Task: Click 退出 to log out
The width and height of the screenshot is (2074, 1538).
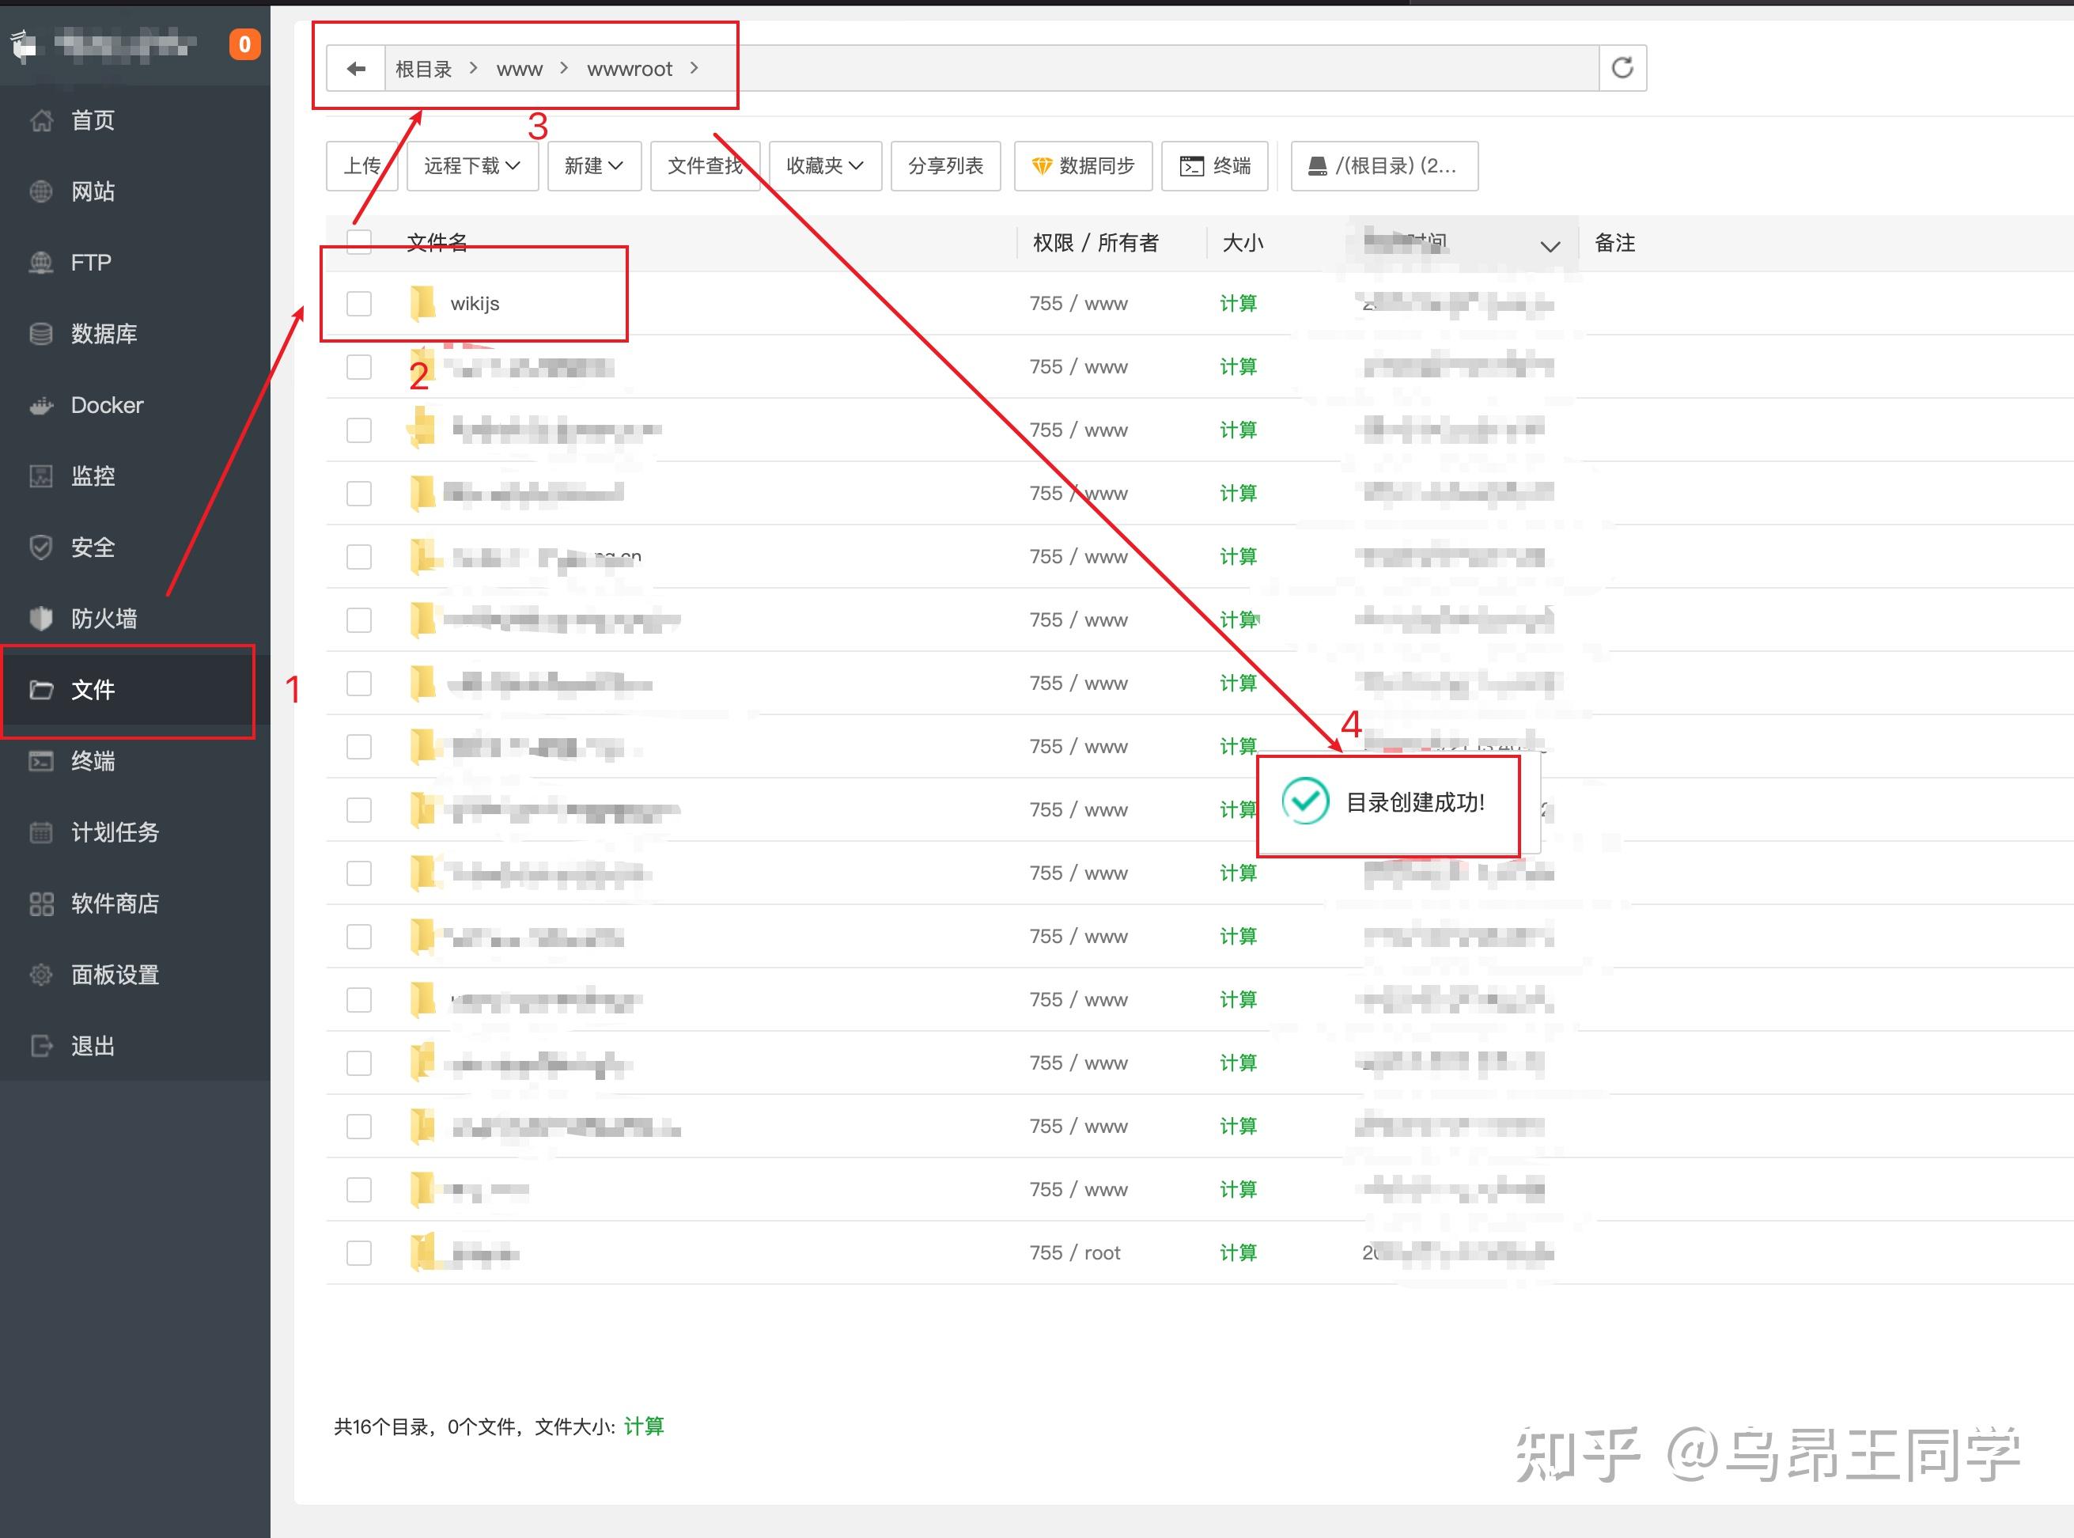Action: click(91, 1044)
